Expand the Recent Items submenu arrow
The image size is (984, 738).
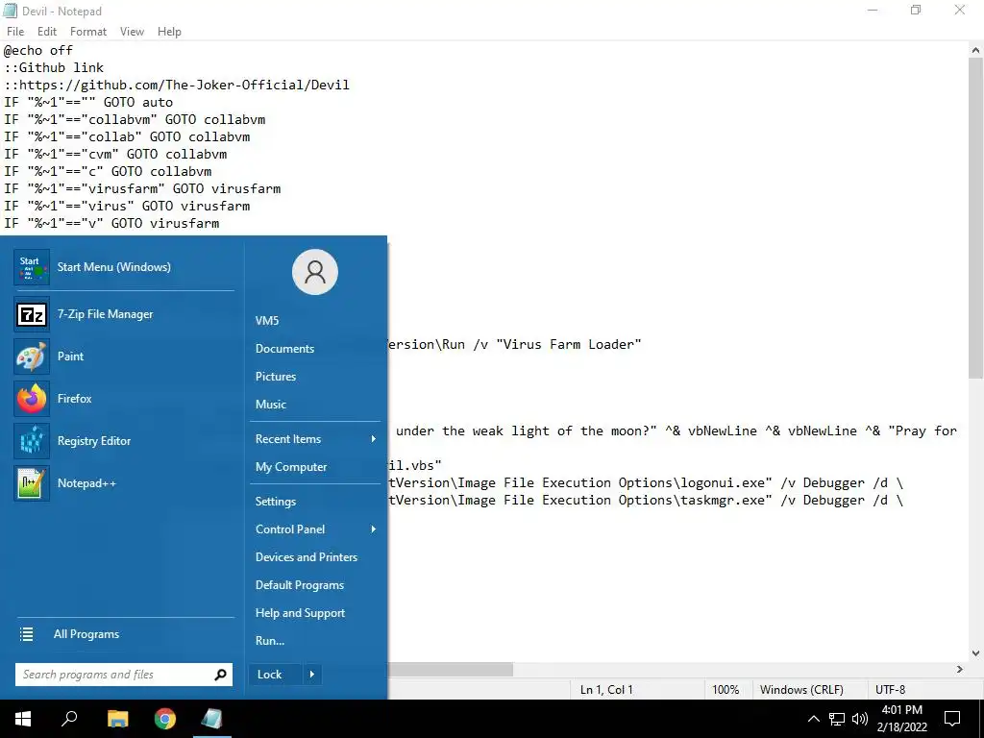[374, 439]
